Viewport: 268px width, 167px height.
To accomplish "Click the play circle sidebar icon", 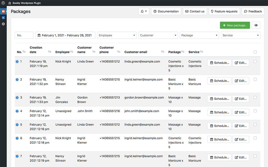I will tap(3, 24).
